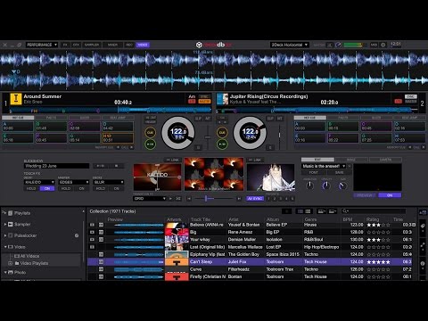Toggle the AV SYNC button
The image size is (428, 321).
(x=255, y=198)
